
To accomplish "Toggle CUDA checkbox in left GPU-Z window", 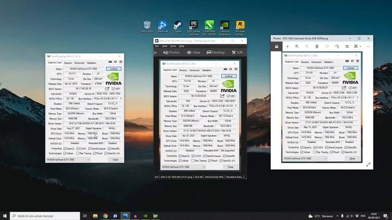I will point(78,148).
